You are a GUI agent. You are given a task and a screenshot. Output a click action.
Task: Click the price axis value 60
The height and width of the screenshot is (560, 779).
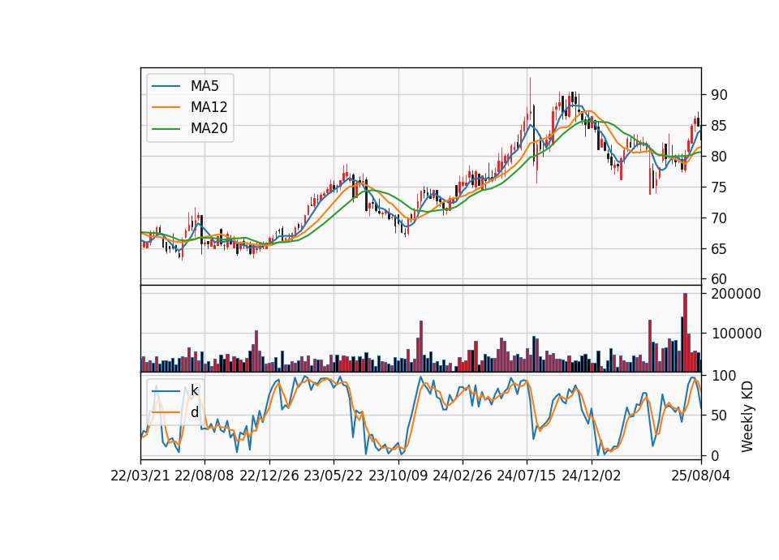coord(719,279)
